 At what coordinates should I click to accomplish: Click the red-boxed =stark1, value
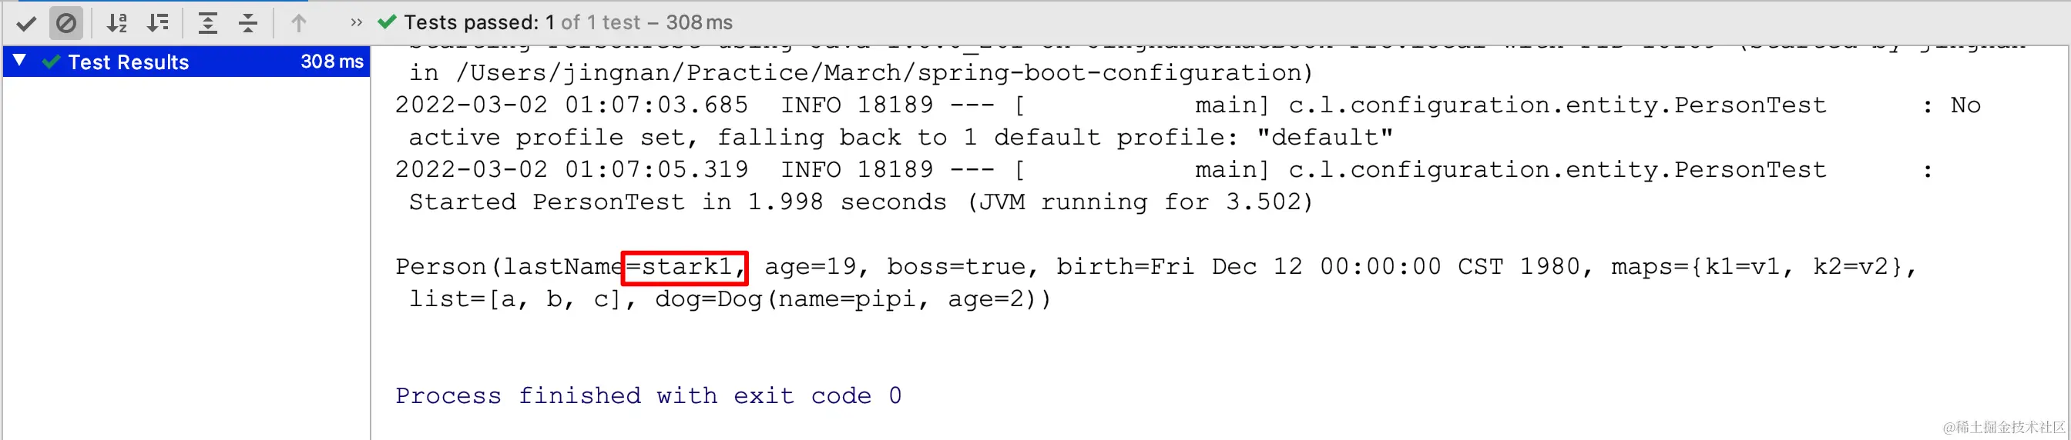[685, 268]
